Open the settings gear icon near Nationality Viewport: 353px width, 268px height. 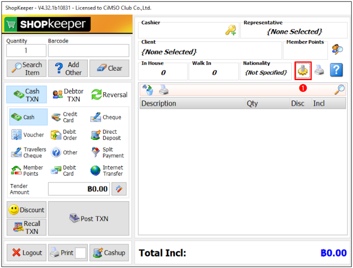(303, 71)
